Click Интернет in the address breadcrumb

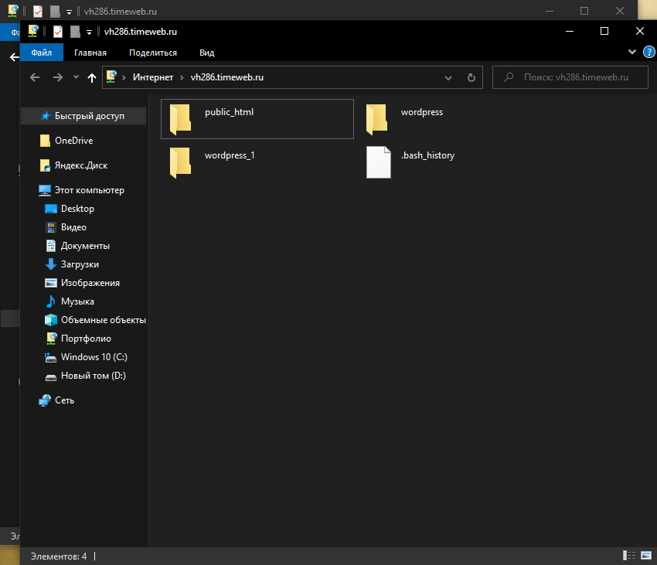click(x=153, y=77)
